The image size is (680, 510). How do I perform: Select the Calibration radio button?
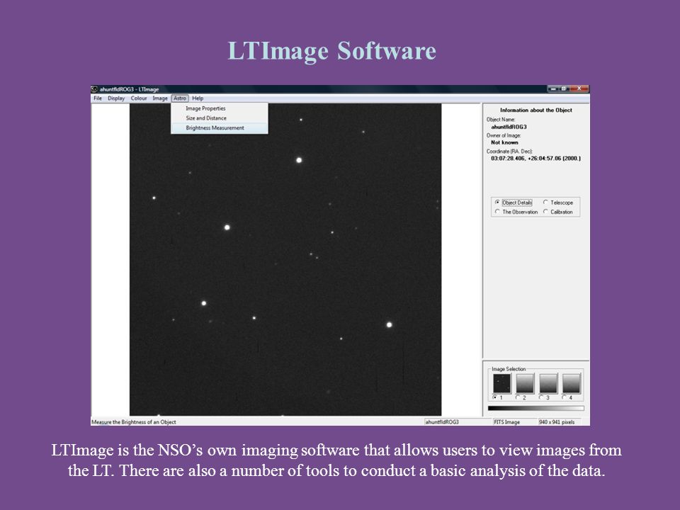point(545,212)
